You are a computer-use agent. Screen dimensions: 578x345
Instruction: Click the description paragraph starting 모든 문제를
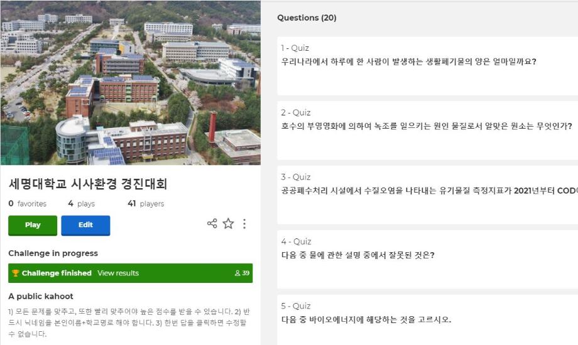coord(129,322)
